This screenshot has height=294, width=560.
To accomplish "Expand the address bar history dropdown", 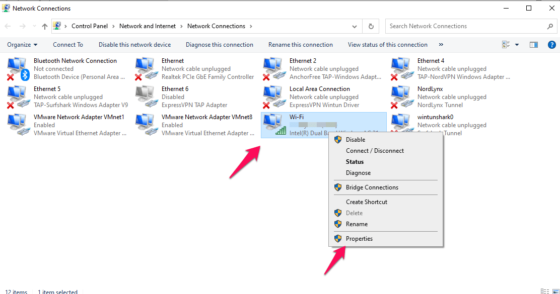I will [355, 26].
